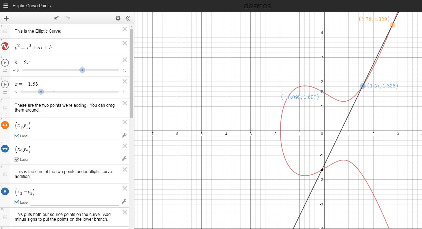The width and height of the screenshot is (422, 229).
Task: Toggle visibility of elliptic curve equation
Action: (5, 46)
